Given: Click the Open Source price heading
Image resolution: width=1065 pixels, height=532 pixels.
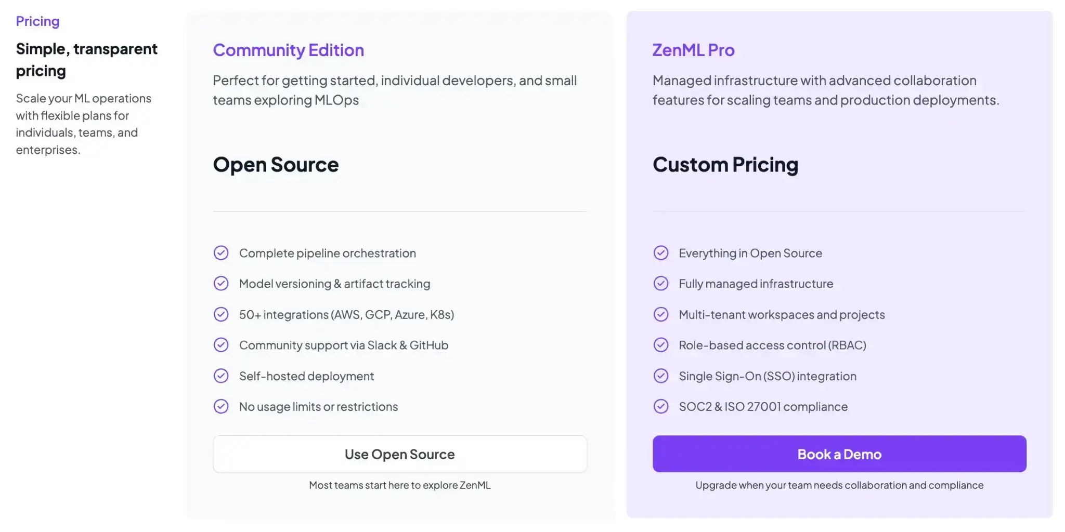Looking at the screenshot, I should pyautogui.click(x=276, y=165).
